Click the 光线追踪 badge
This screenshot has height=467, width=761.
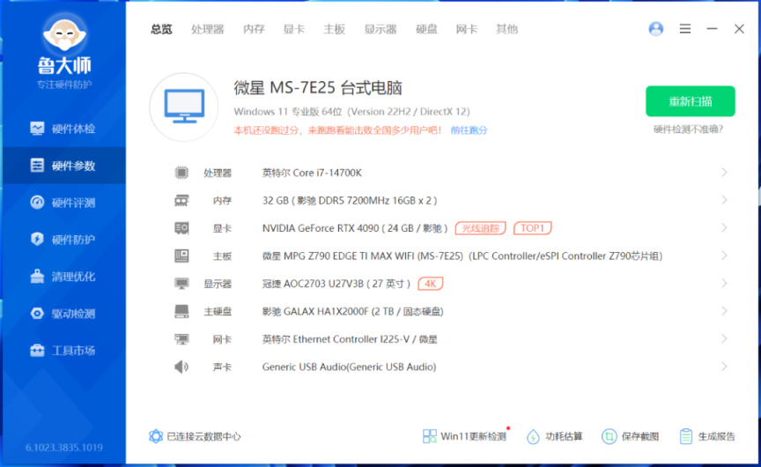tap(481, 227)
